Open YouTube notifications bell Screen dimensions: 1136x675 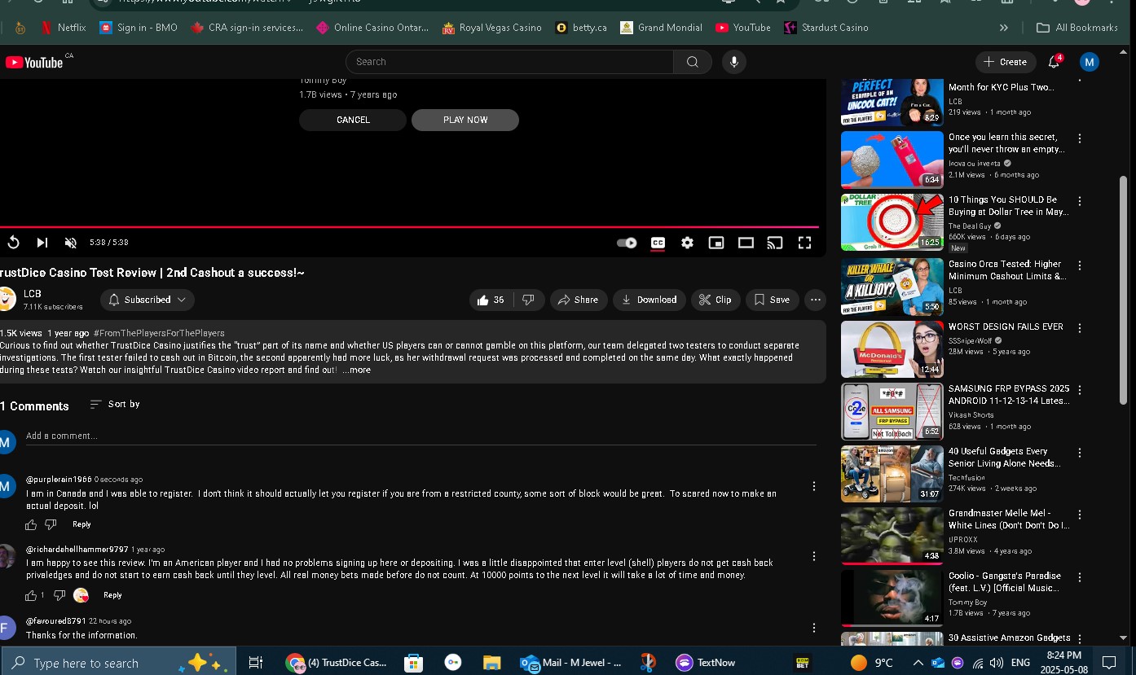pos(1055,62)
